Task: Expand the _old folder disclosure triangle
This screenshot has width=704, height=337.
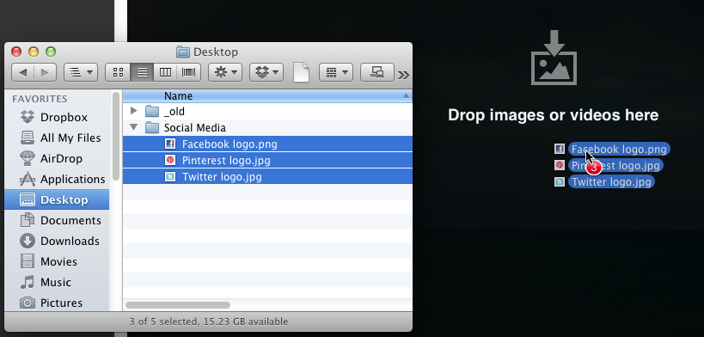Action: 133,111
